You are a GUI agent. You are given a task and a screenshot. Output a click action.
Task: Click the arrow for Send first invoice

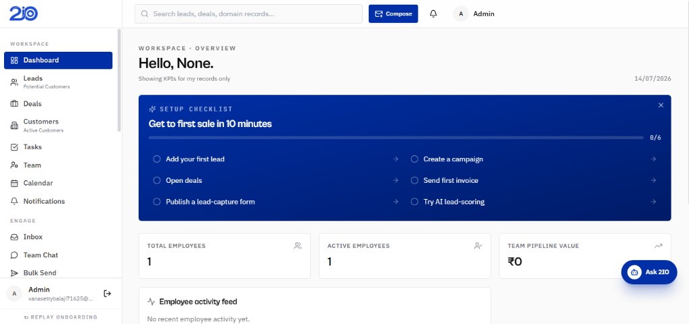(653, 180)
